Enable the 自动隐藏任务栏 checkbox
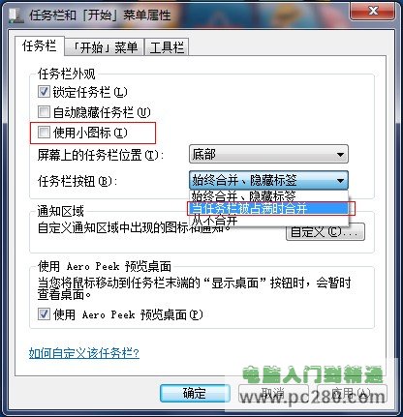 (44, 112)
